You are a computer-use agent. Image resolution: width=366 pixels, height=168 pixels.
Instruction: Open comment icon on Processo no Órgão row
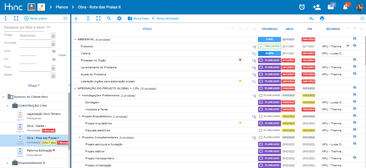click(355, 60)
